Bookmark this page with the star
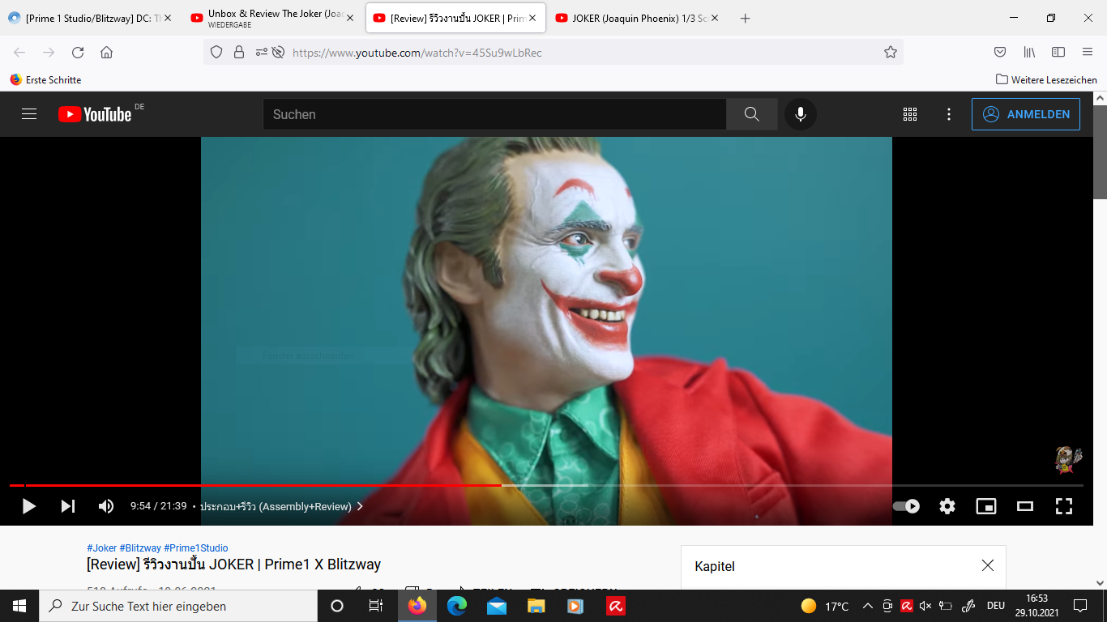Image resolution: width=1107 pixels, height=622 pixels. point(891,52)
